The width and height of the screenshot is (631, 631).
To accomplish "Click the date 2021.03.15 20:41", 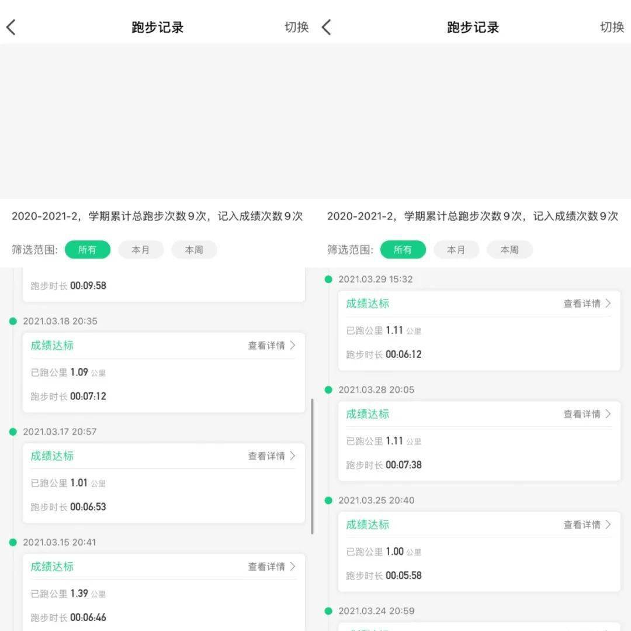I will pos(60,543).
